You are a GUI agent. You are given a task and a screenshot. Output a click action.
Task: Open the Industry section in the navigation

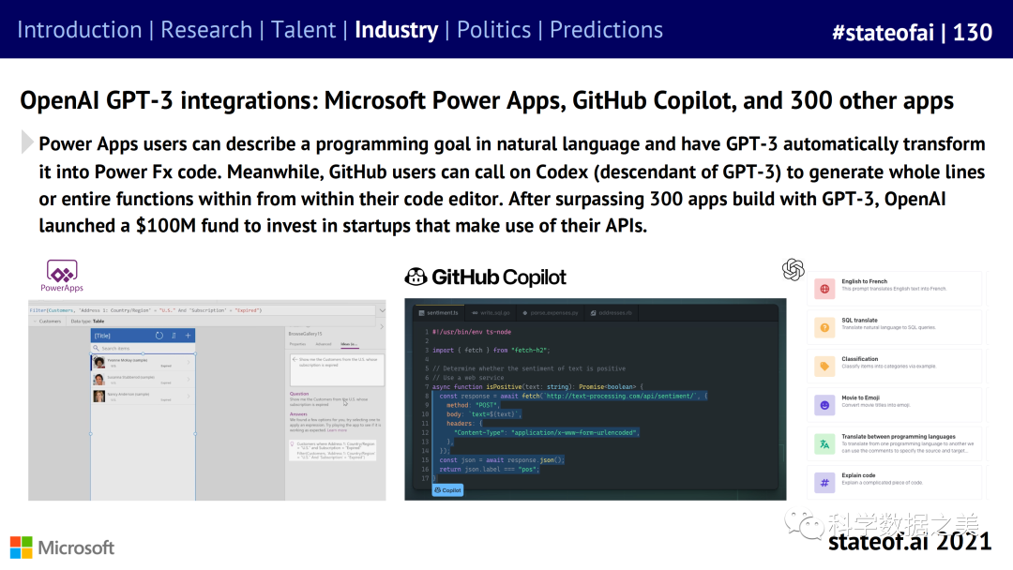pyautogui.click(x=396, y=30)
